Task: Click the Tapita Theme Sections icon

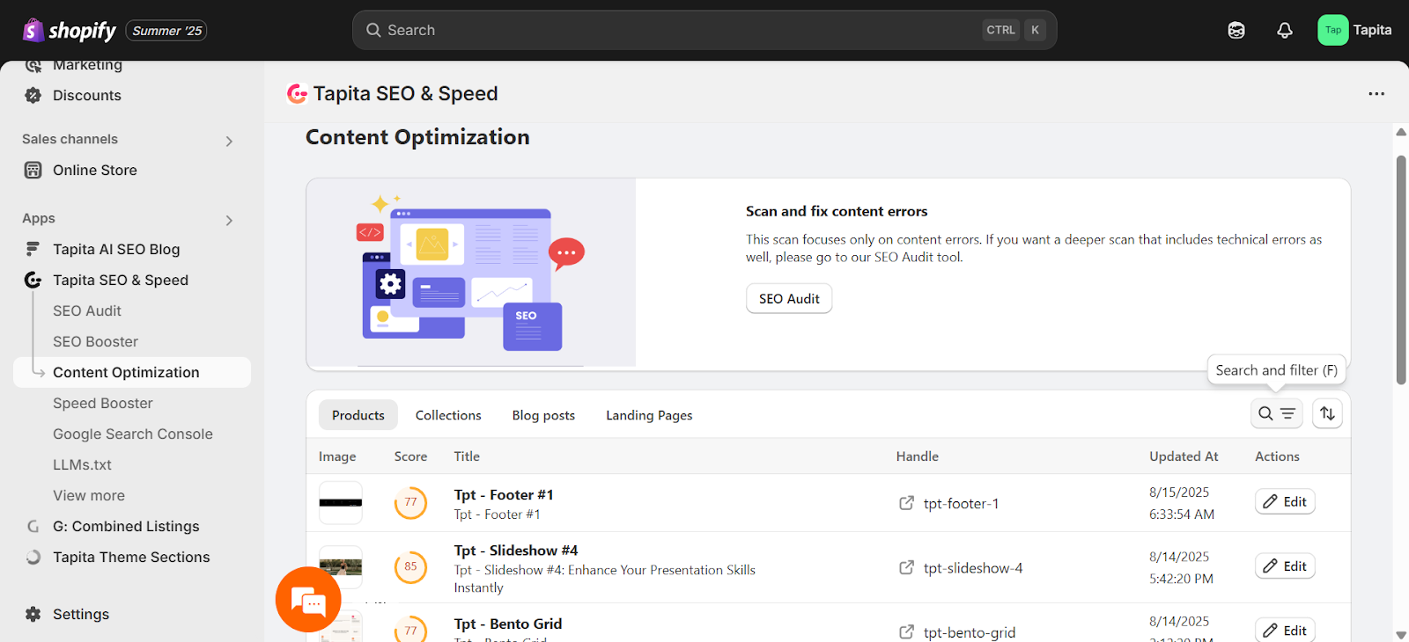Action: click(33, 557)
